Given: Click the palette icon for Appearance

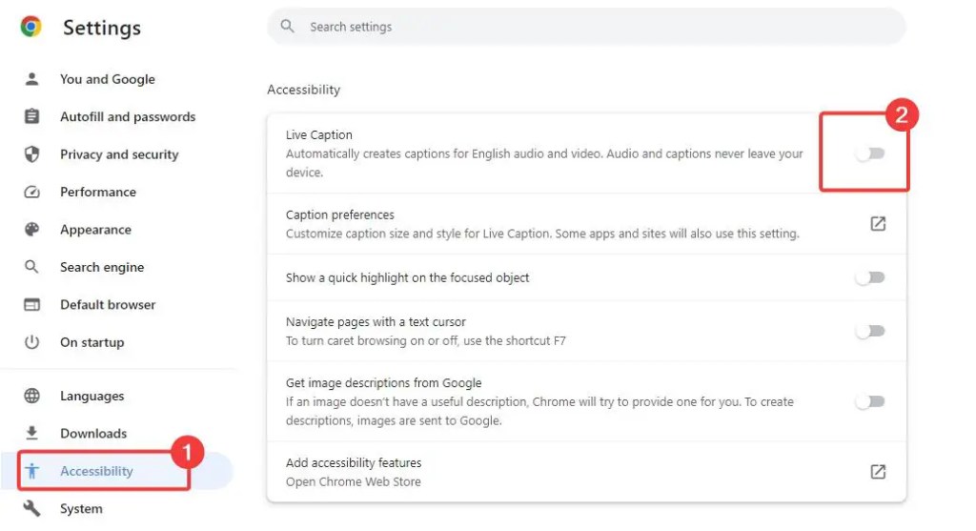Looking at the screenshot, I should [x=31, y=229].
